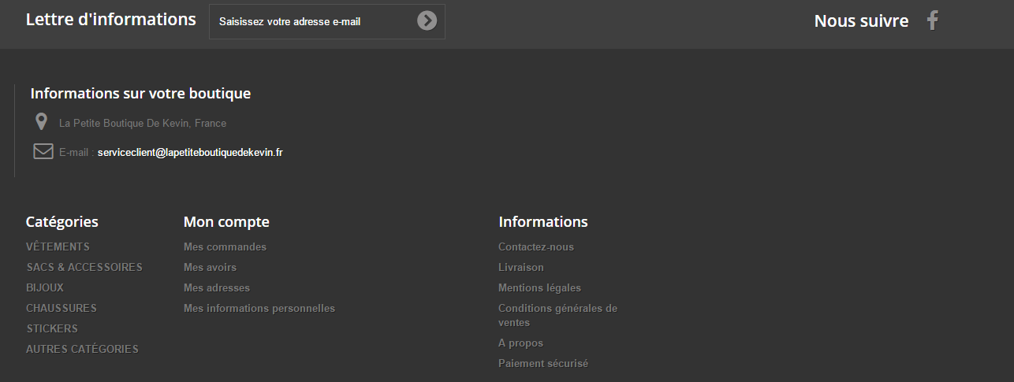Image resolution: width=1014 pixels, height=382 pixels.
Task: View Mentions légales page
Action: tap(539, 287)
